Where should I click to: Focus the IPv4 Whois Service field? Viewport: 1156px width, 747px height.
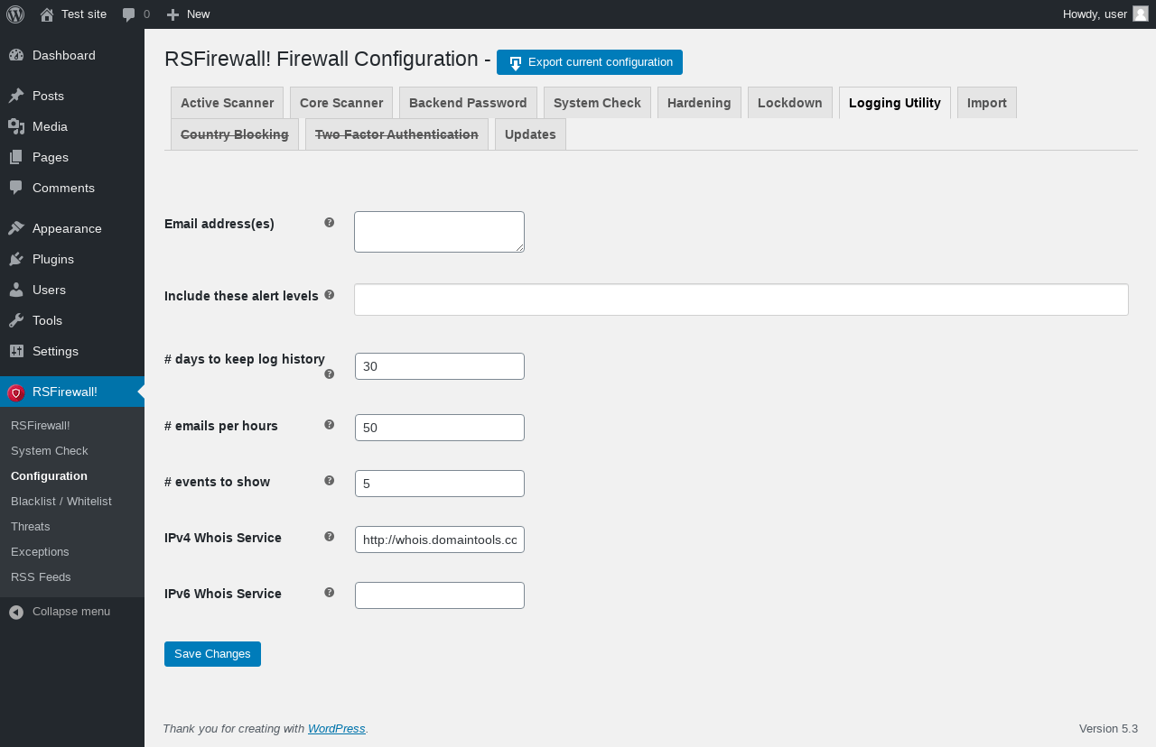440,539
